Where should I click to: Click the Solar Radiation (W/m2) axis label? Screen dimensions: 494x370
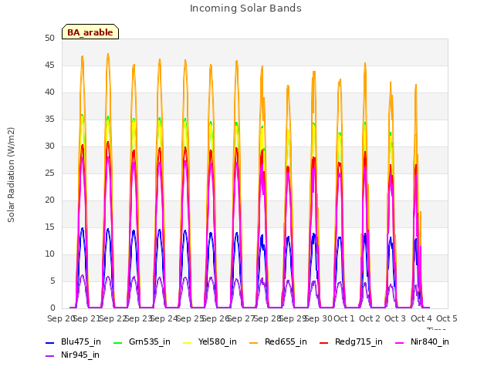pos(11,175)
